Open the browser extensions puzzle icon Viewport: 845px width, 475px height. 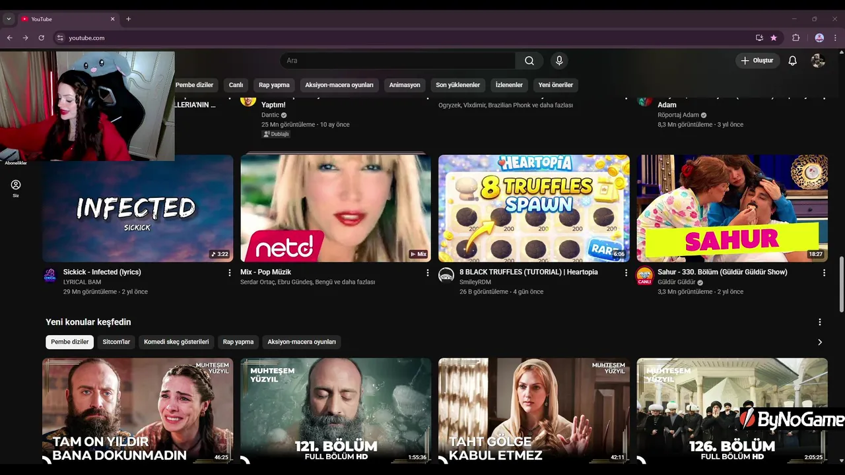click(x=795, y=38)
